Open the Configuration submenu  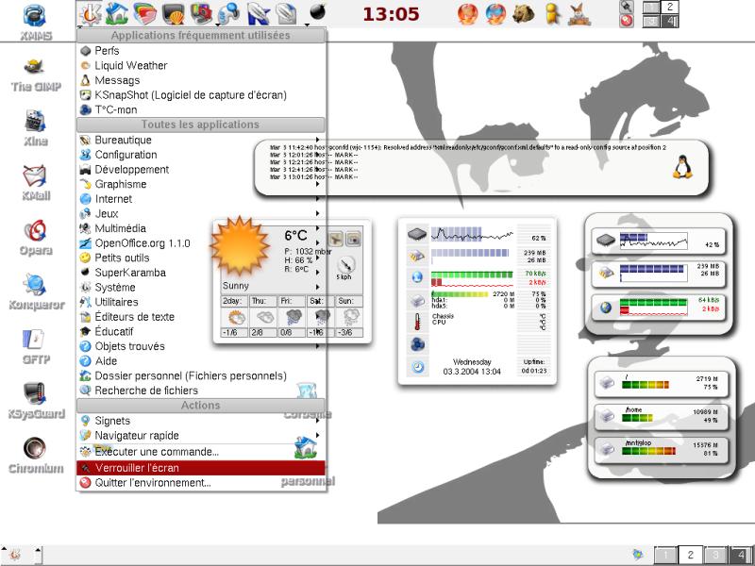[x=201, y=155]
